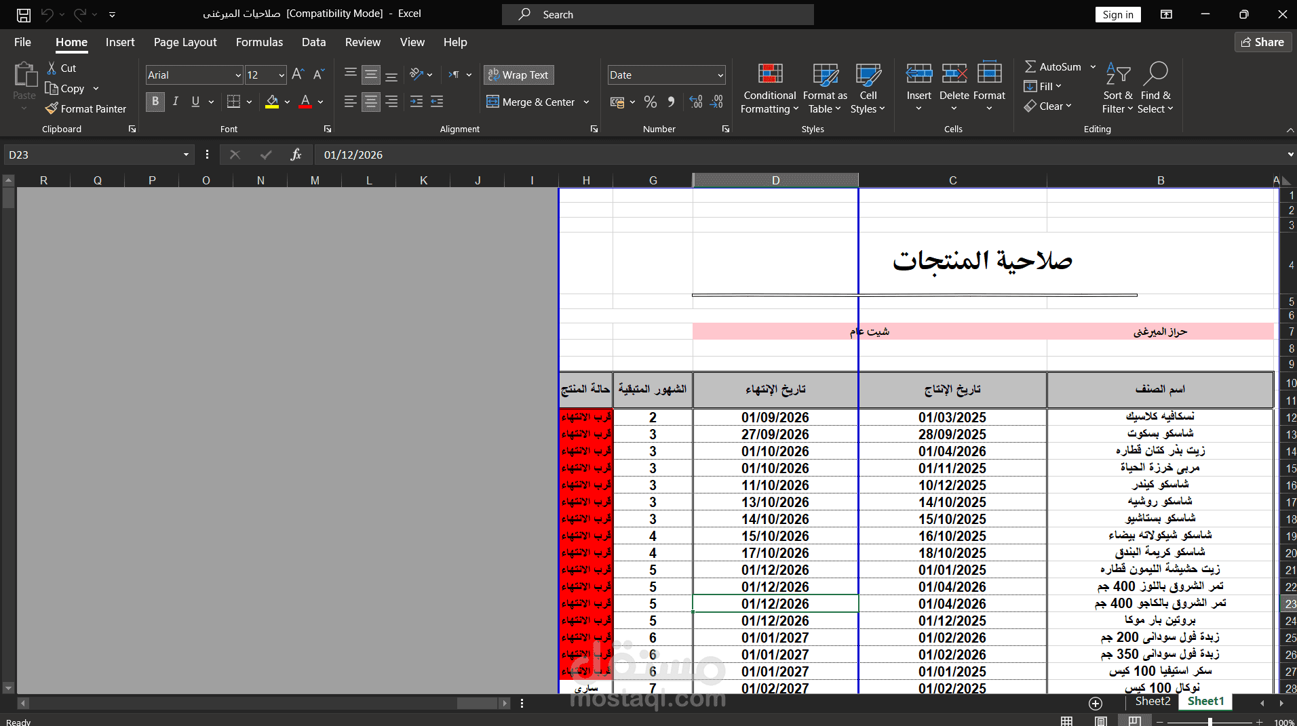The image size is (1297, 726).
Task: Click Align Right icon
Action: (x=391, y=102)
